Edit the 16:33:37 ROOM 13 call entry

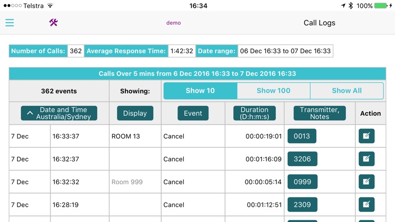pyautogui.click(x=367, y=136)
